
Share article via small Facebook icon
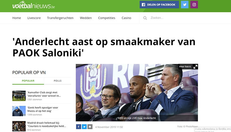(79, 127)
